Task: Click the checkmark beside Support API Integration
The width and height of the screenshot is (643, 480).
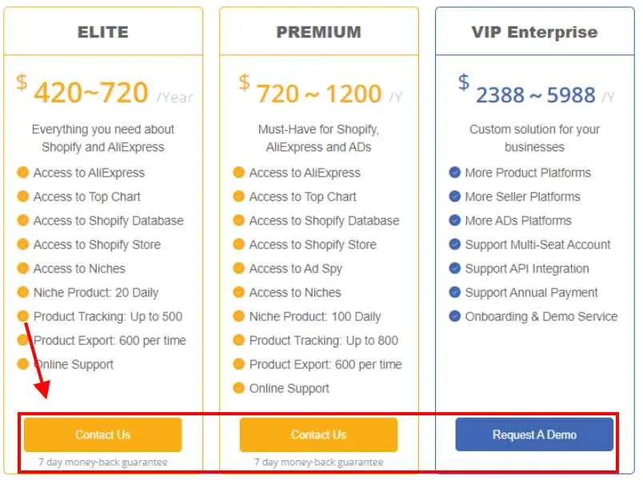Action: point(453,268)
